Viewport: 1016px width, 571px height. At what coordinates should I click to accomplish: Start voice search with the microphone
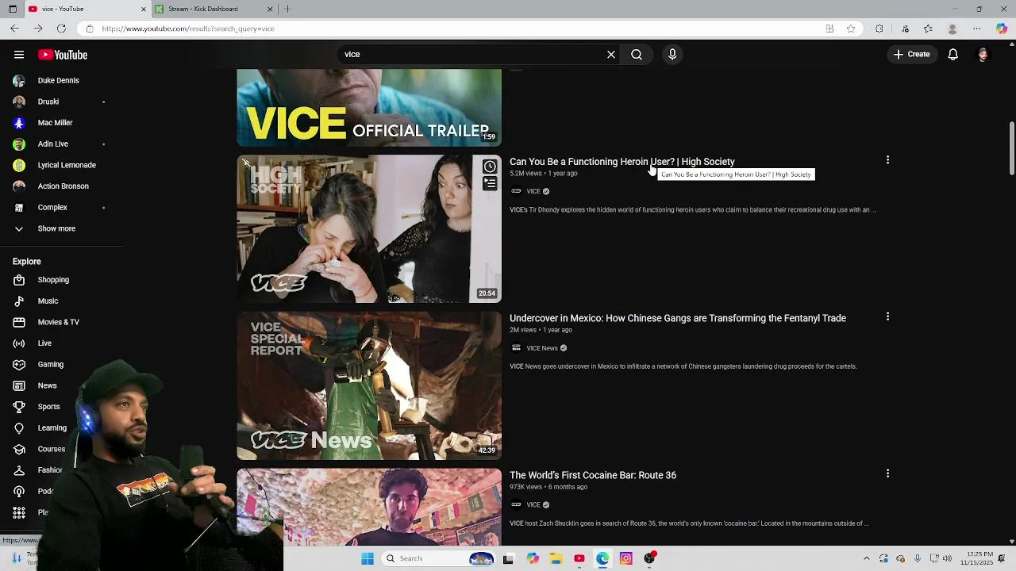pos(672,55)
